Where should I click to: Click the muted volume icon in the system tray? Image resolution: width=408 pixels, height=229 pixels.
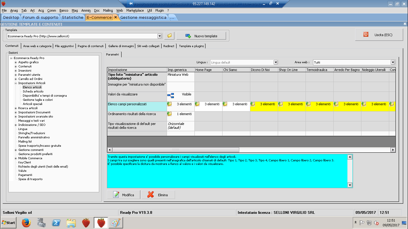click(x=376, y=223)
